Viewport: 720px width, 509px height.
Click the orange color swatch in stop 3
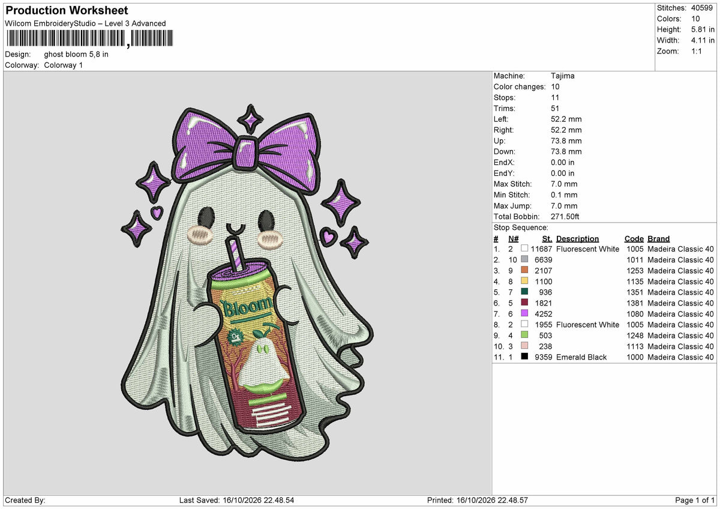coord(524,270)
